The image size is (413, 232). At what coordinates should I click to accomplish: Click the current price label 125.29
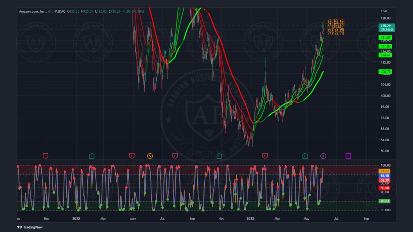point(387,26)
